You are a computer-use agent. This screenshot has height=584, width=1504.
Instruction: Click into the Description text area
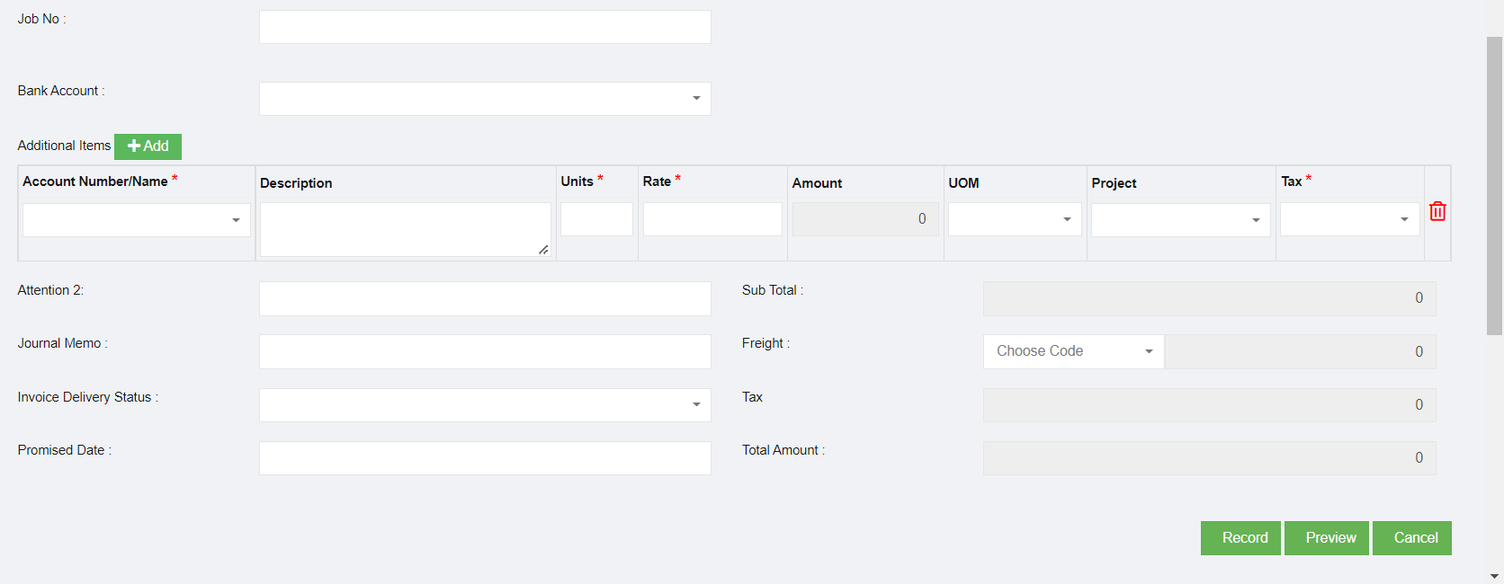point(405,229)
